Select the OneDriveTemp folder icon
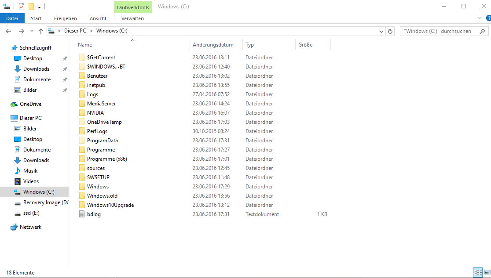The image size is (491, 278). (x=82, y=122)
